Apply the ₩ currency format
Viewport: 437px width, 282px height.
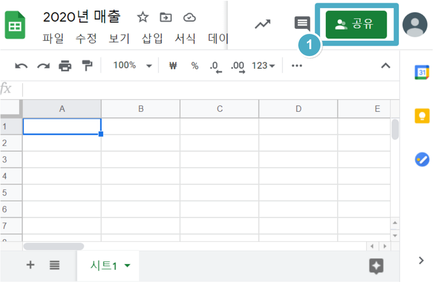coord(173,66)
